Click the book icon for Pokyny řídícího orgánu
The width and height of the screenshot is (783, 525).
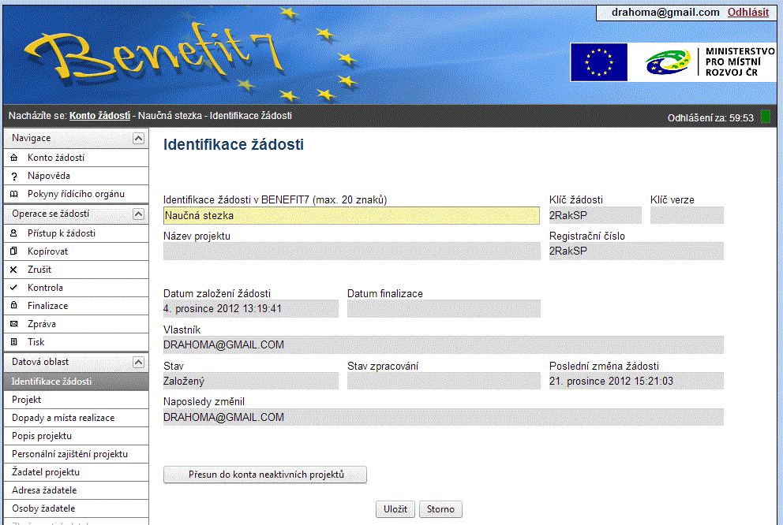click(14, 194)
